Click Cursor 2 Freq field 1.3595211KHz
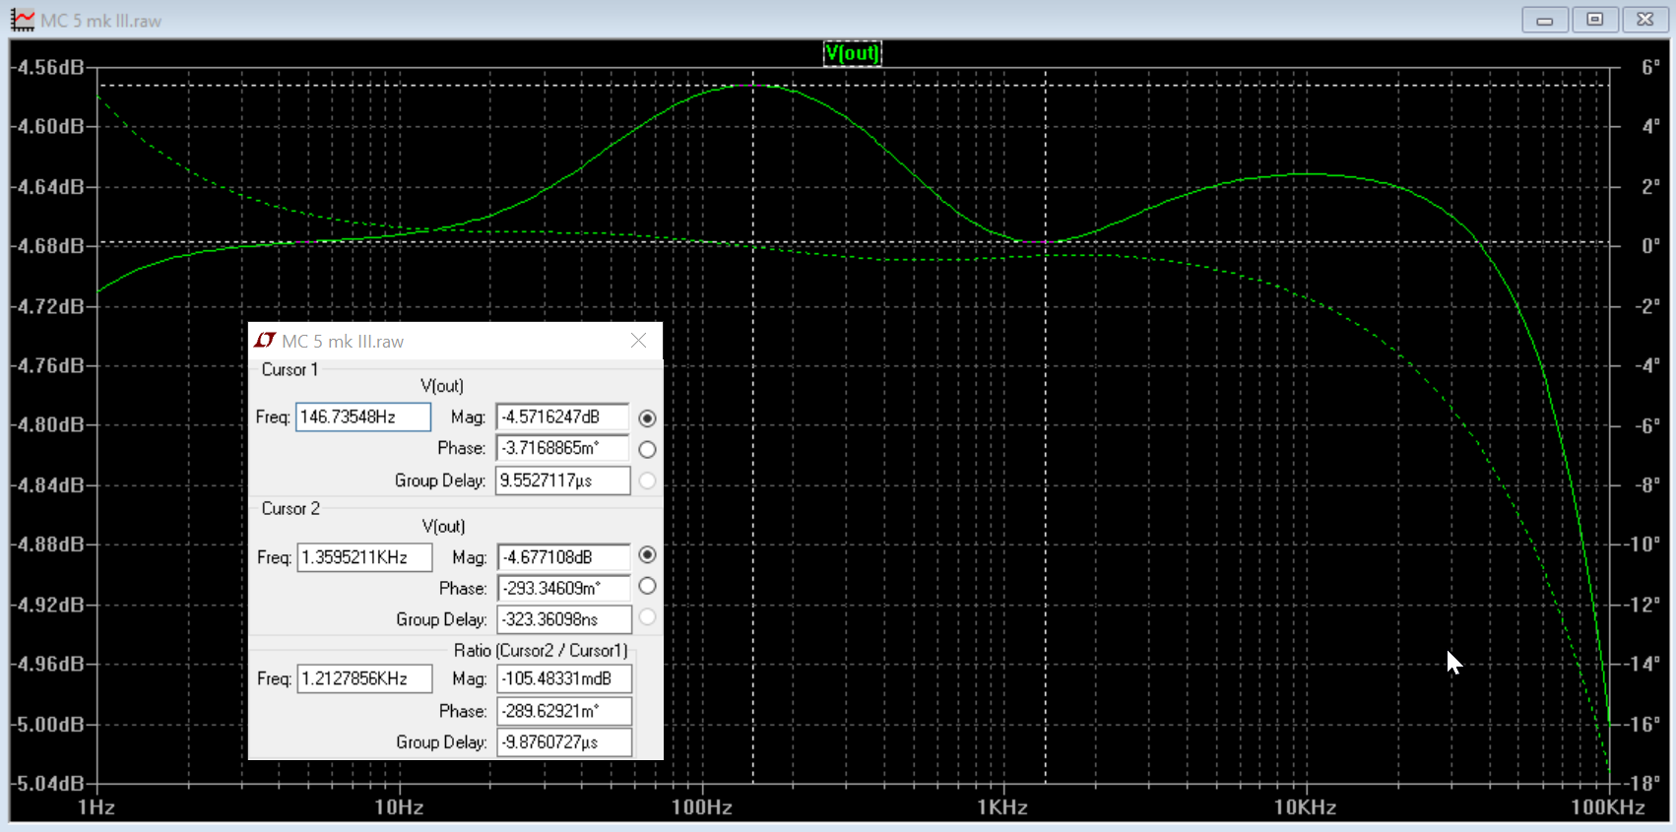The height and width of the screenshot is (832, 1676). tap(364, 557)
